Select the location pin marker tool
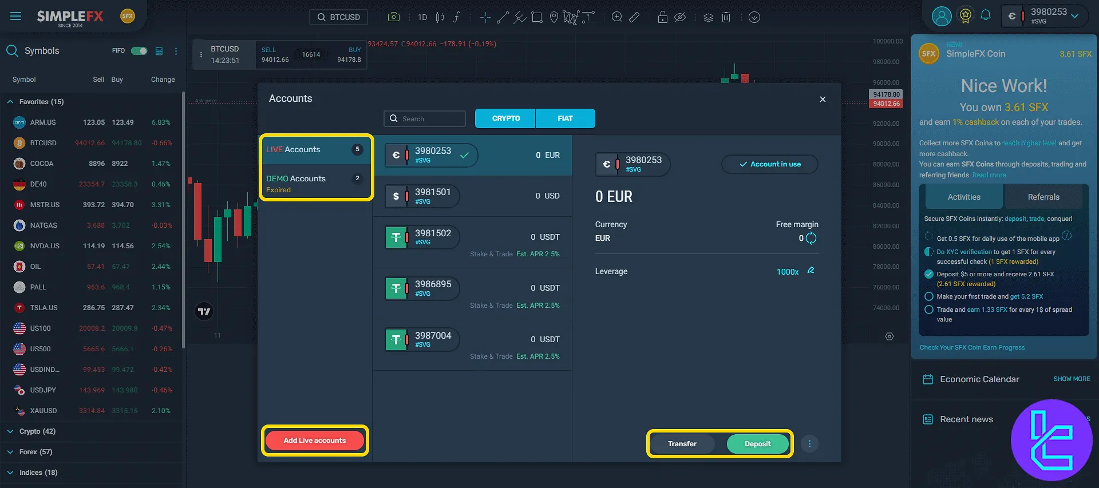Screen dimensions: 1099x488 pyautogui.click(x=554, y=17)
